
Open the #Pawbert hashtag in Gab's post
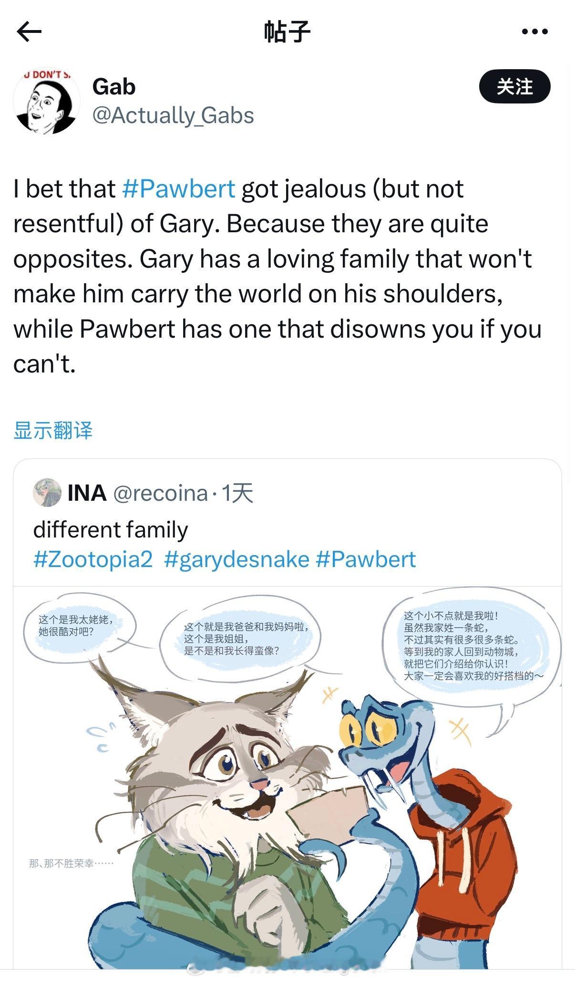click(179, 189)
